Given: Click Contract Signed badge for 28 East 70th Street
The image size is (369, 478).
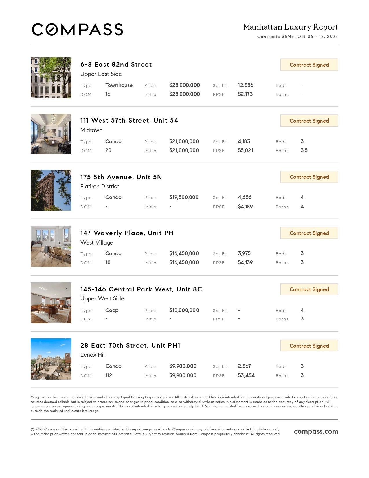Looking at the screenshot, I should pyautogui.click(x=309, y=346).
